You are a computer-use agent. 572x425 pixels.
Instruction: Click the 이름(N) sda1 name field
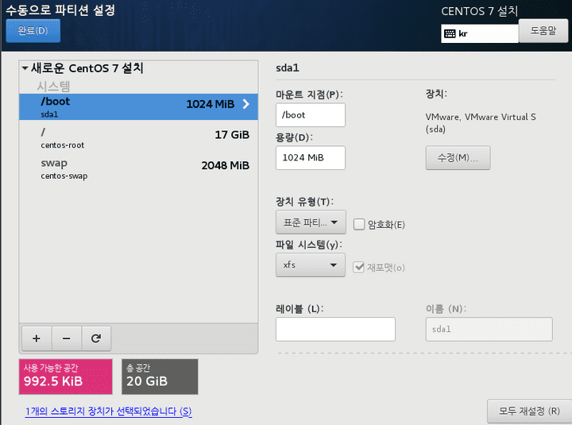(489, 329)
